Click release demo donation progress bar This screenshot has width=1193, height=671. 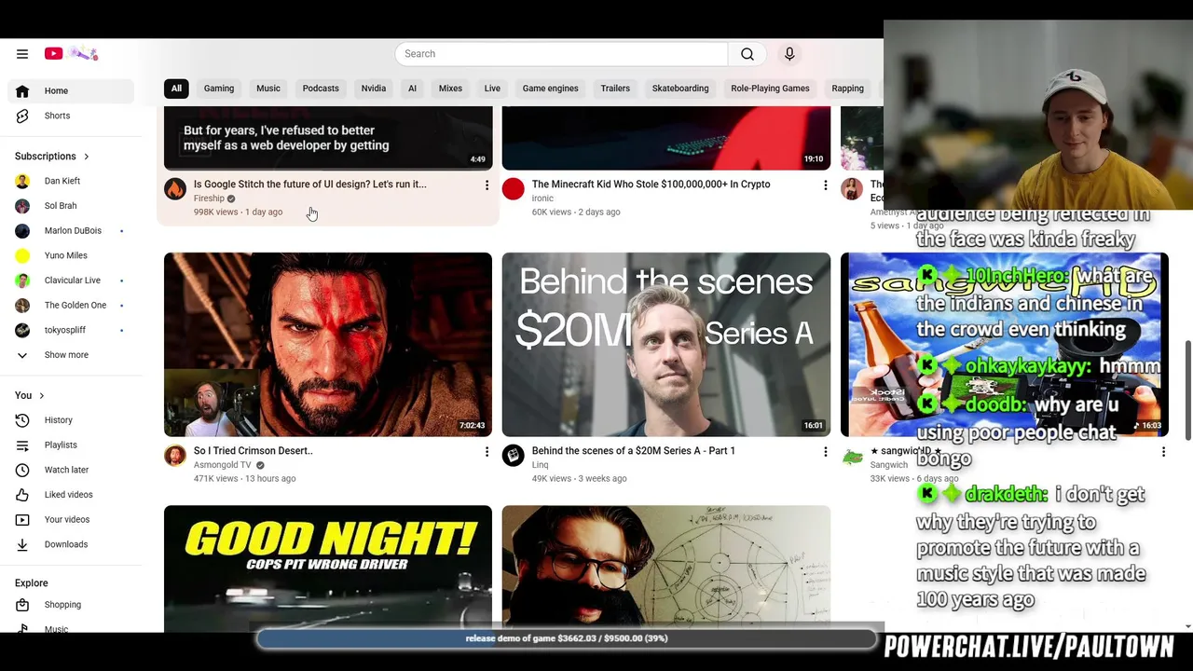pos(567,638)
